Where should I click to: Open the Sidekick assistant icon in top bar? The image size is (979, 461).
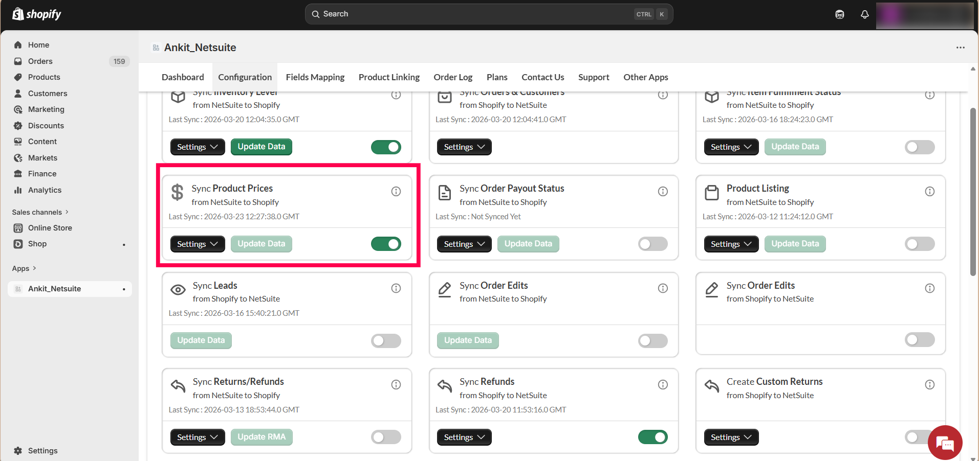840,14
